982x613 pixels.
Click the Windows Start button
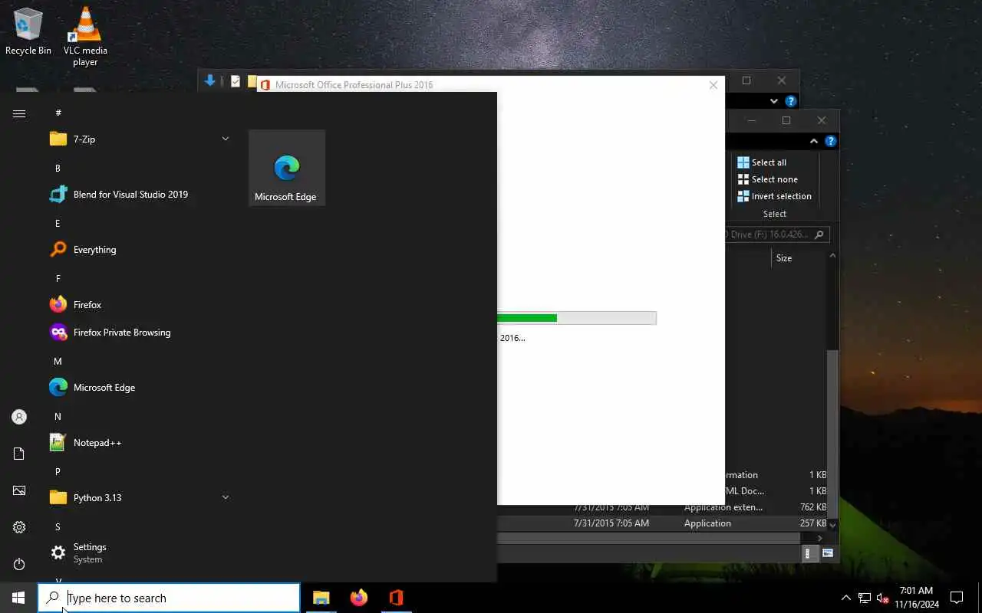pyautogui.click(x=18, y=598)
